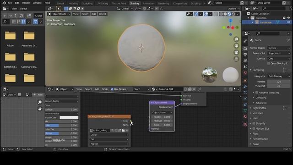This screenshot has width=293, height=165.
Task: Open Integrator Path Tracing dropdown
Action: pyautogui.click(x=279, y=77)
